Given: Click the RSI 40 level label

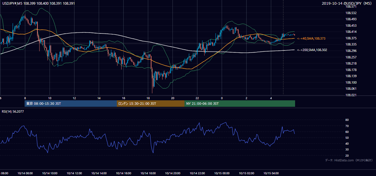Looking at the screenshot, I should pos(347,143).
